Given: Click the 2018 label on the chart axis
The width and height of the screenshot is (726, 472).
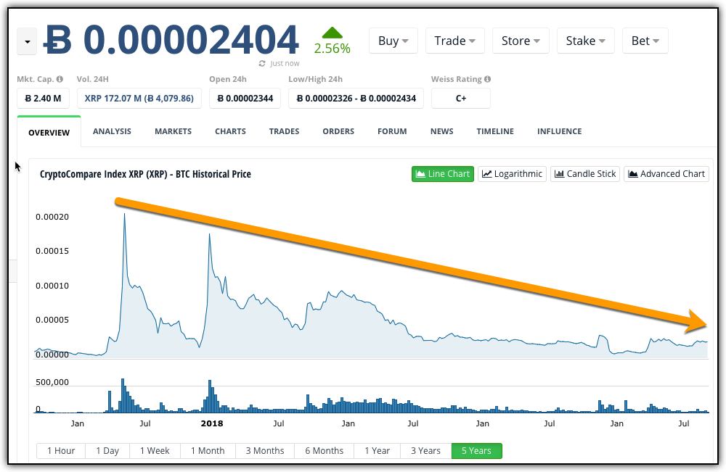Looking at the screenshot, I should (x=212, y=423).
